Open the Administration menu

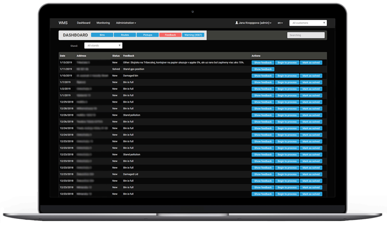tap(125, 23)
